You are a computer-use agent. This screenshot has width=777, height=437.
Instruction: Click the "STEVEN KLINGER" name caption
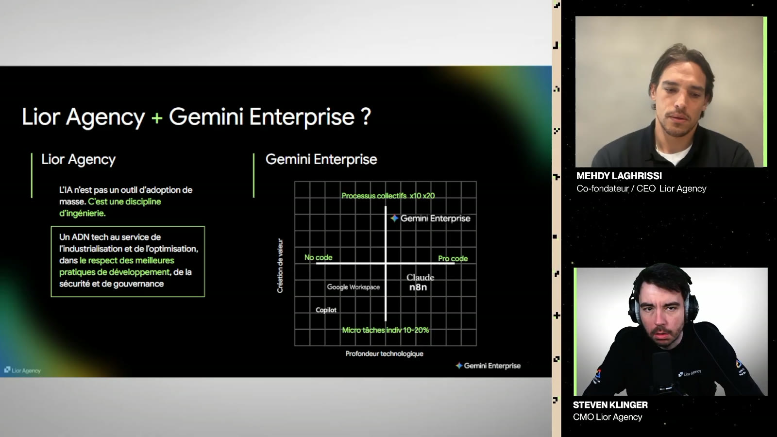click(610, 405)
